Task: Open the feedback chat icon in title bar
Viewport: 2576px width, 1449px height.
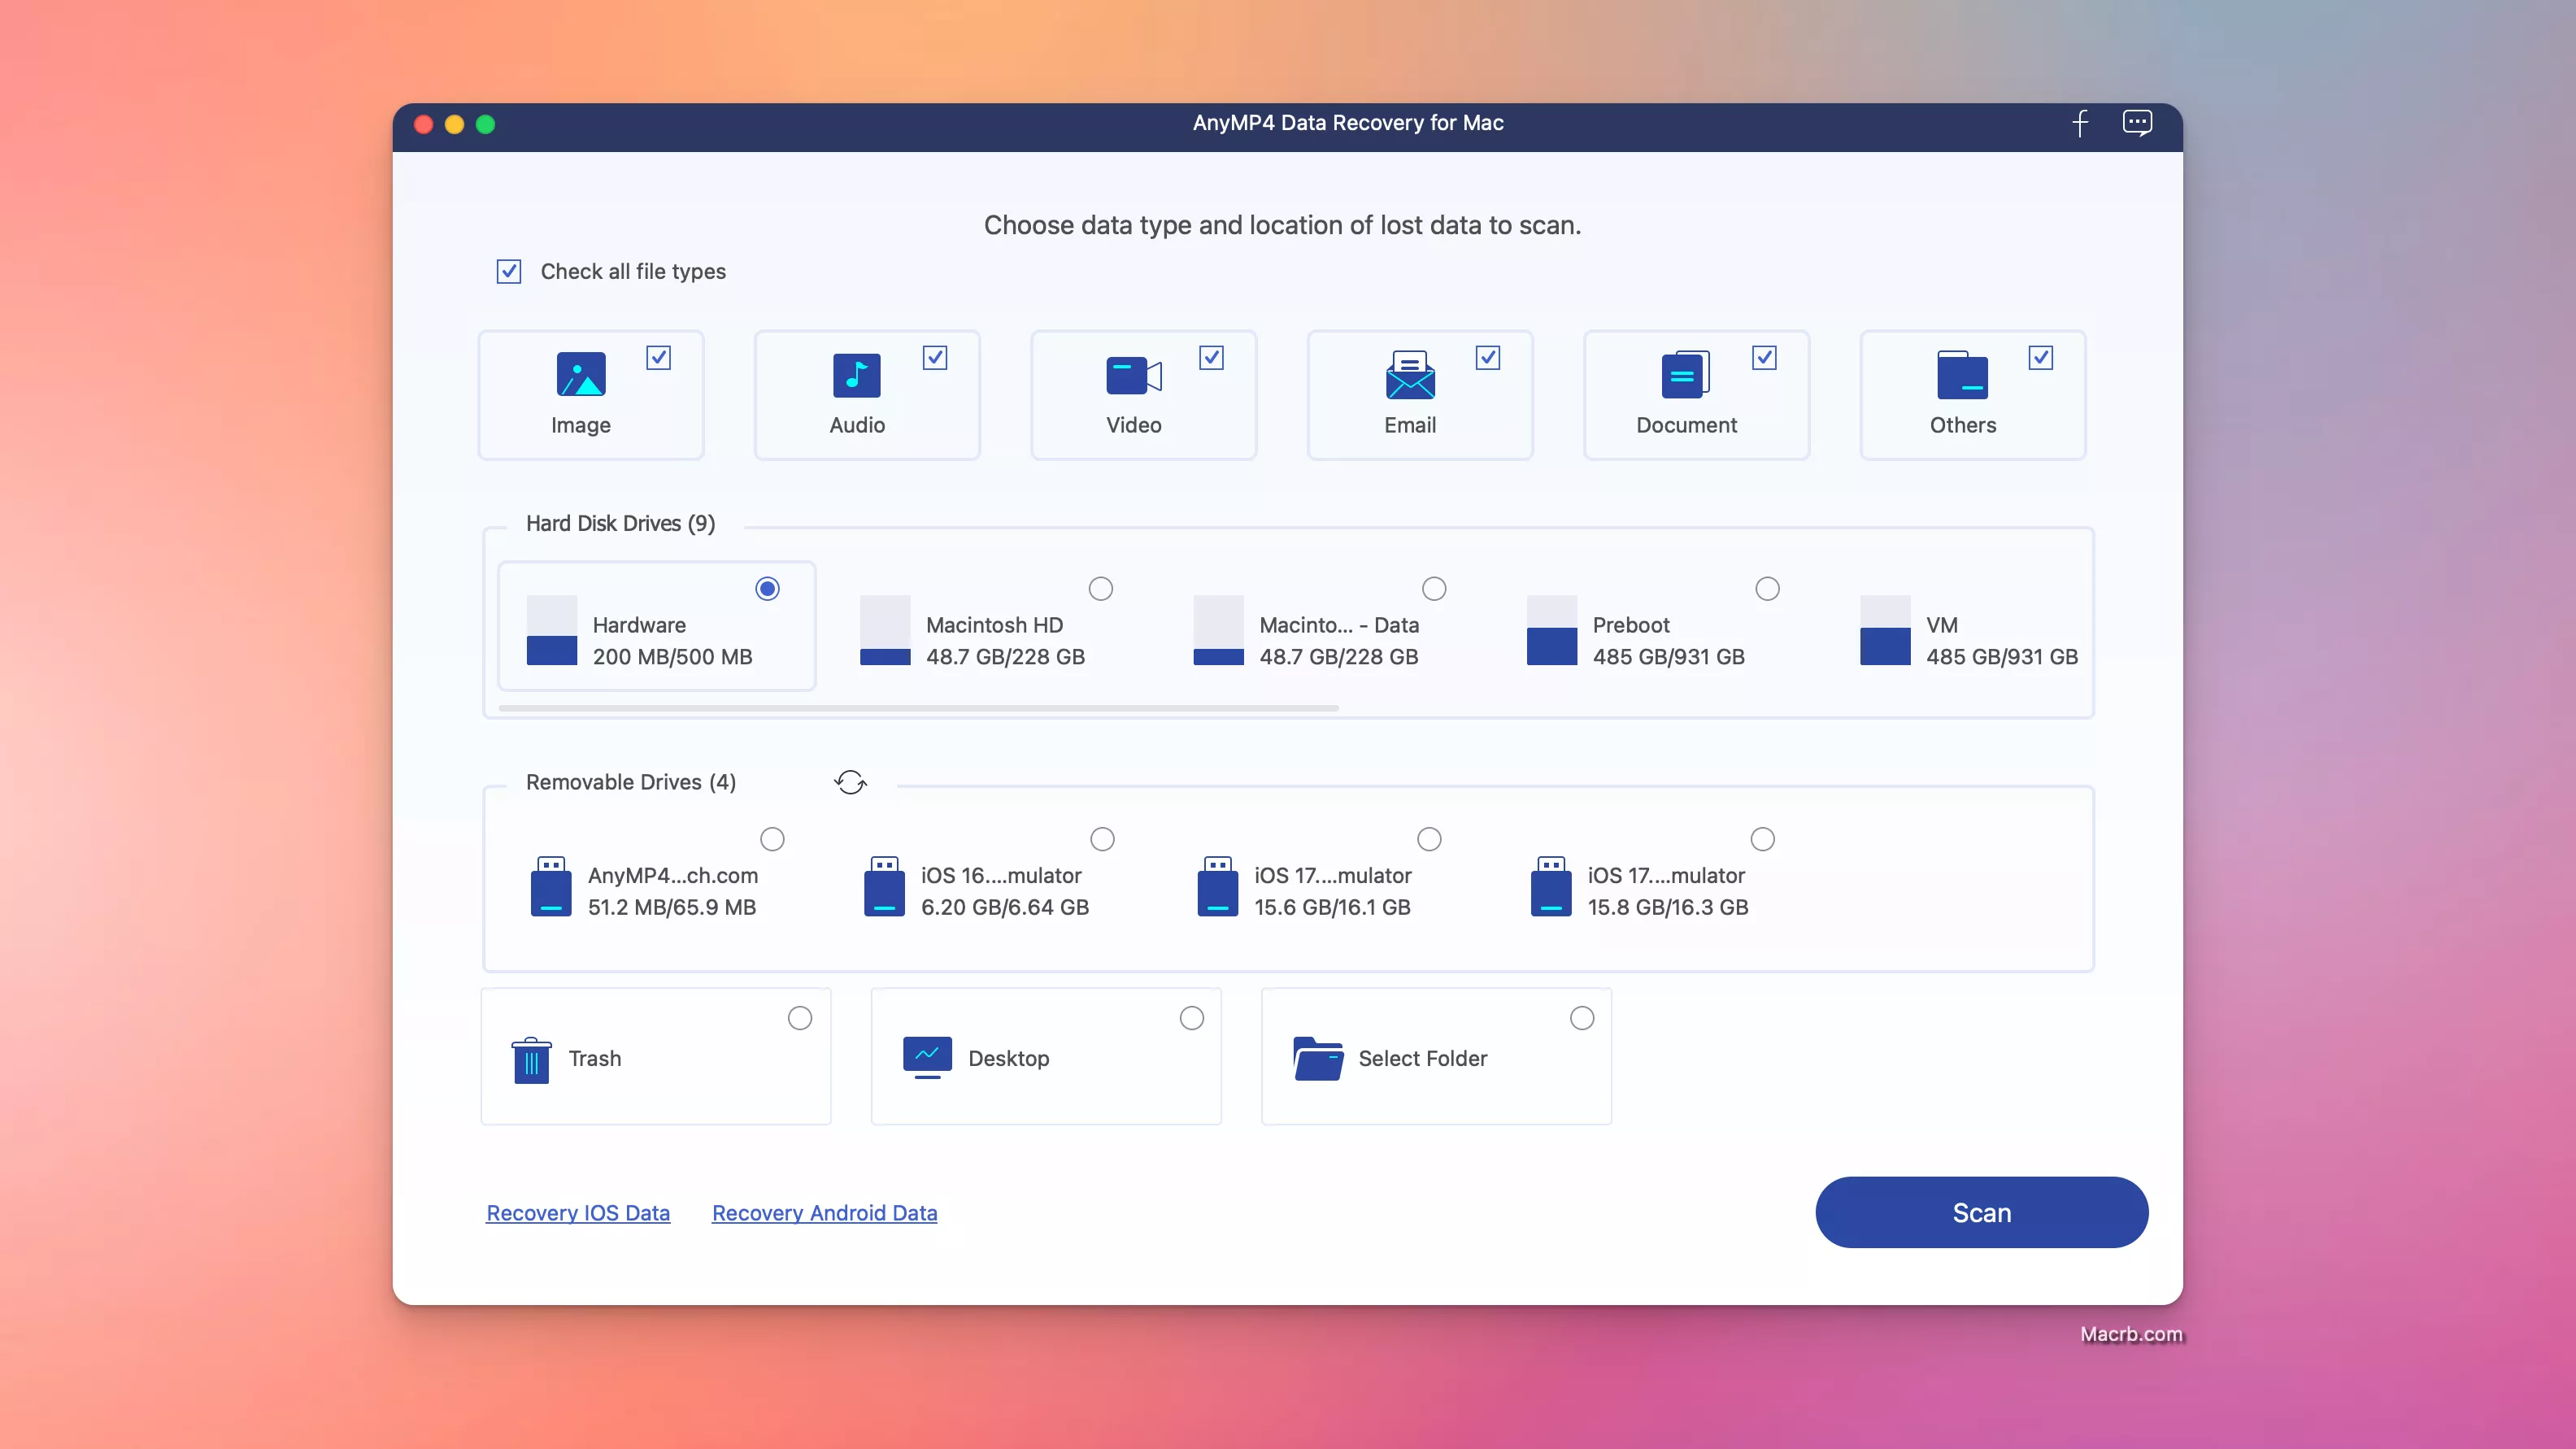Action: 2137,123
